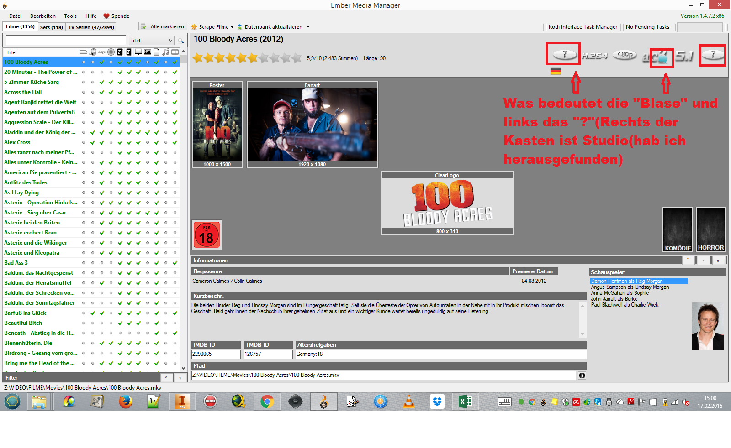Viewport: 731px width, 448px height.
Task: Select actor 'Angus Sampson als Lindsay Morgan'
Action: (630, 287)
